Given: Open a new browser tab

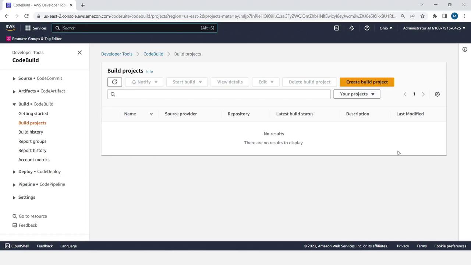Looking at the screenshot, I should point(83,5).
